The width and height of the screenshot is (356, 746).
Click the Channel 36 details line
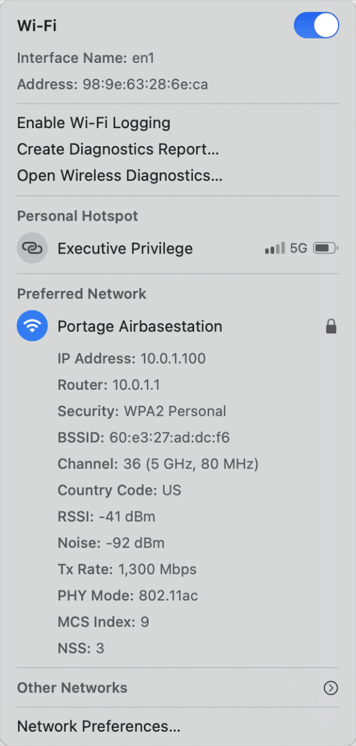pos(158,464)
